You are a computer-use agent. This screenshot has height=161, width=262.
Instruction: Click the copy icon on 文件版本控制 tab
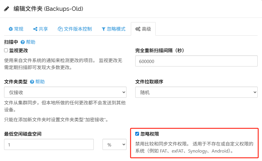[60, 29]
